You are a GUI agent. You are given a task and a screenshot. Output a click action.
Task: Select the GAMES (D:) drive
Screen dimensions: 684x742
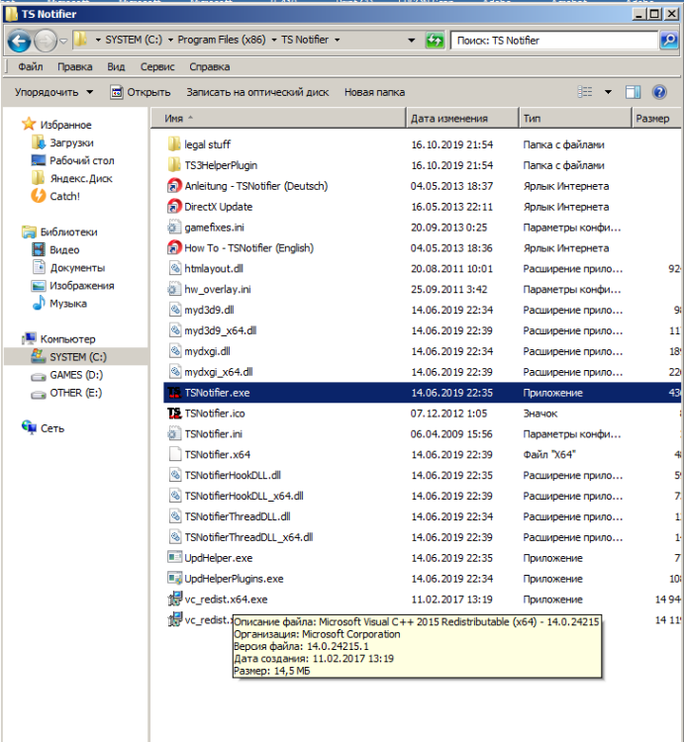(x=76, y=375)
